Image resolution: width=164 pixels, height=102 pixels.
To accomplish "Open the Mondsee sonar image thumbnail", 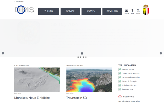I will (x=37, y=80).
